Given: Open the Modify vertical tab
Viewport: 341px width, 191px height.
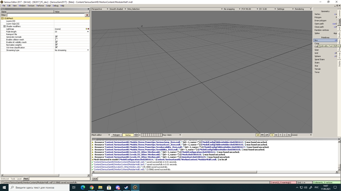Looking at the screenshot, I should pos(339,35).
